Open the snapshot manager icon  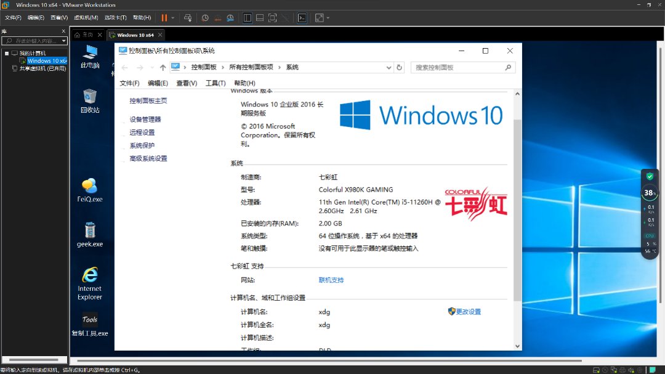click(x=230, y=18)
